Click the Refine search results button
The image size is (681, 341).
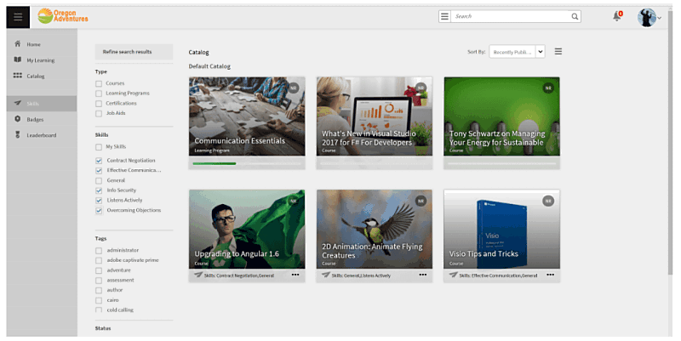(x=134, y=52)
